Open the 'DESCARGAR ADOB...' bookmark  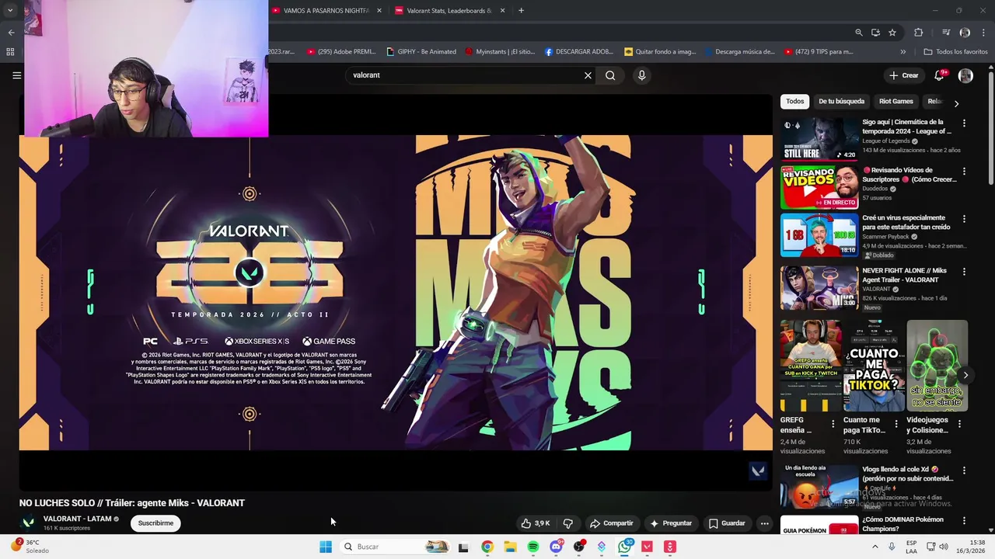pyautogui.click(x=579, y=52)
